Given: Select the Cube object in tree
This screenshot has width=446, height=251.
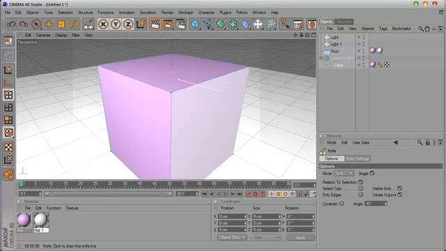Looking at the screenshot, I should click(339, 65).
